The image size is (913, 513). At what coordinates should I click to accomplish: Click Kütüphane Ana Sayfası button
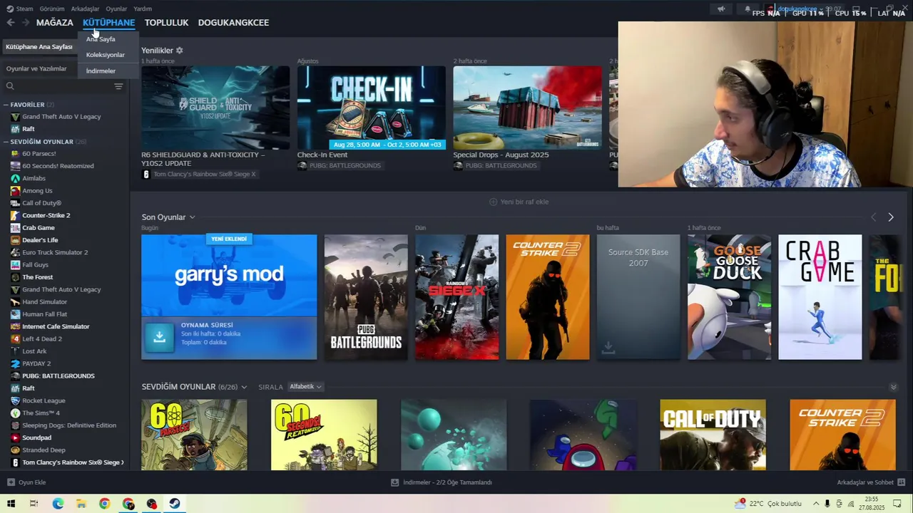pyautogui.click(x=39, y=47)
